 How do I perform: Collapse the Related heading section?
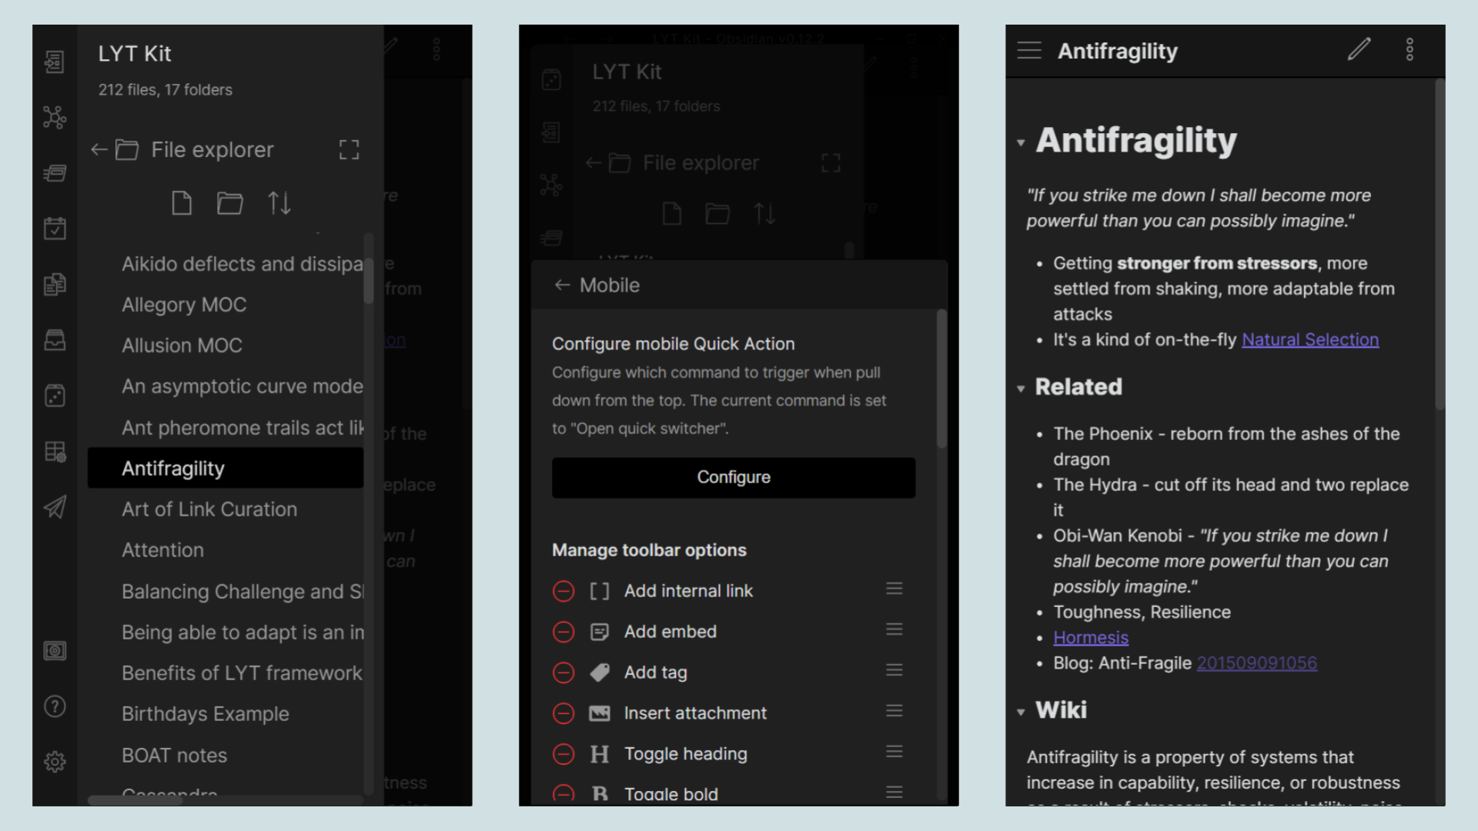(1021, 389)
